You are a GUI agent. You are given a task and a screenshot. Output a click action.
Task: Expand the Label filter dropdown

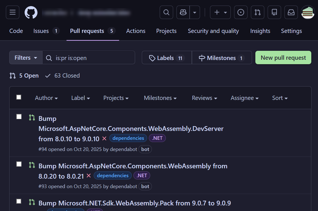(x=81, y=98)
